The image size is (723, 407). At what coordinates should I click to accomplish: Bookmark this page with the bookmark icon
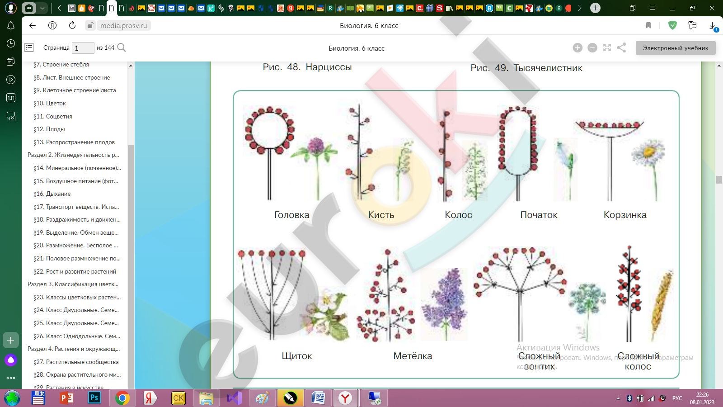coord(648,25)
